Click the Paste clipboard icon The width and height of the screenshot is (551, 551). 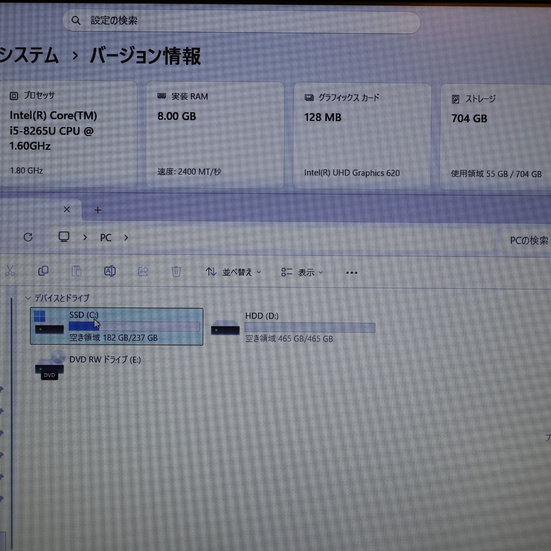76,271
